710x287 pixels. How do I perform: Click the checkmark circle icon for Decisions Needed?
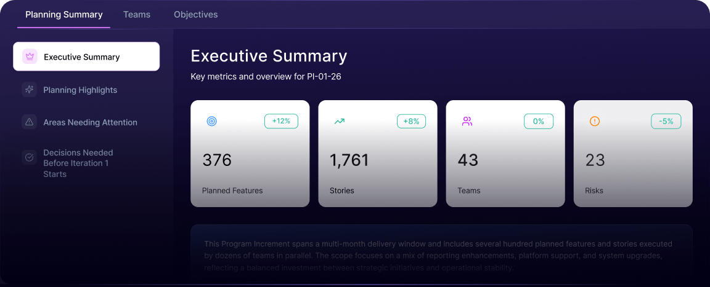[x=29, y=157]
